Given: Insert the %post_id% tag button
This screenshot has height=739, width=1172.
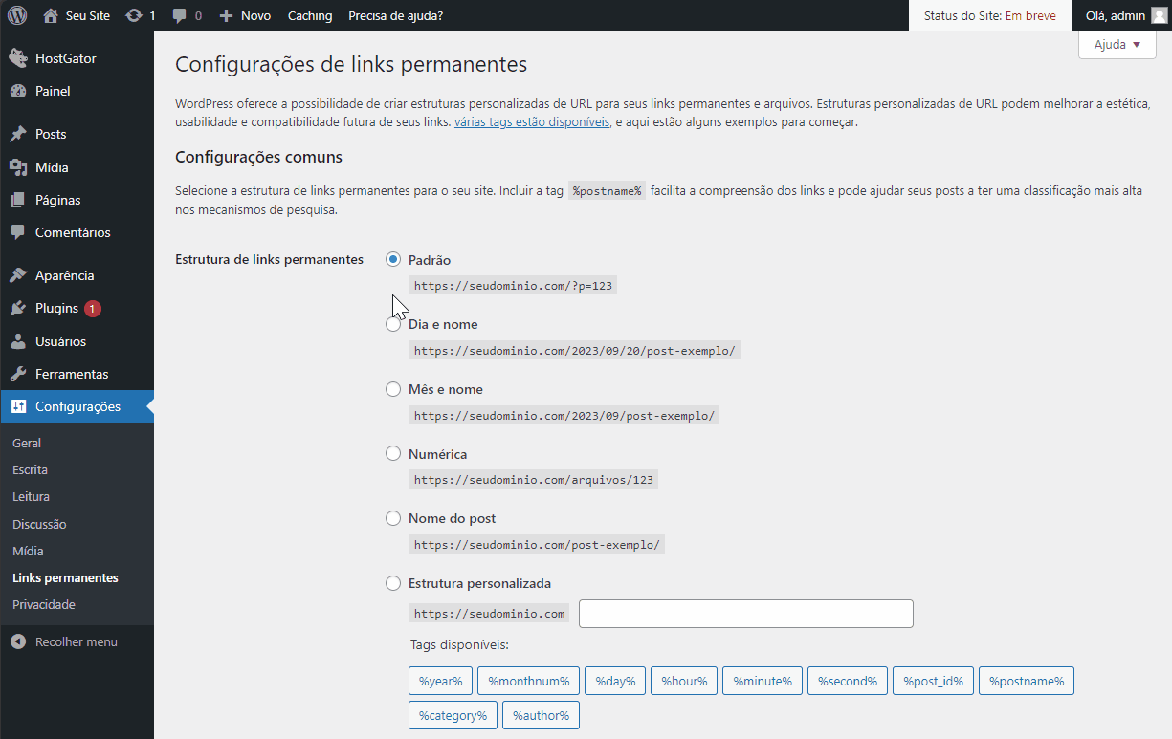Looking at the screenshot, I should pyautogui.click(x=933, y=681).
